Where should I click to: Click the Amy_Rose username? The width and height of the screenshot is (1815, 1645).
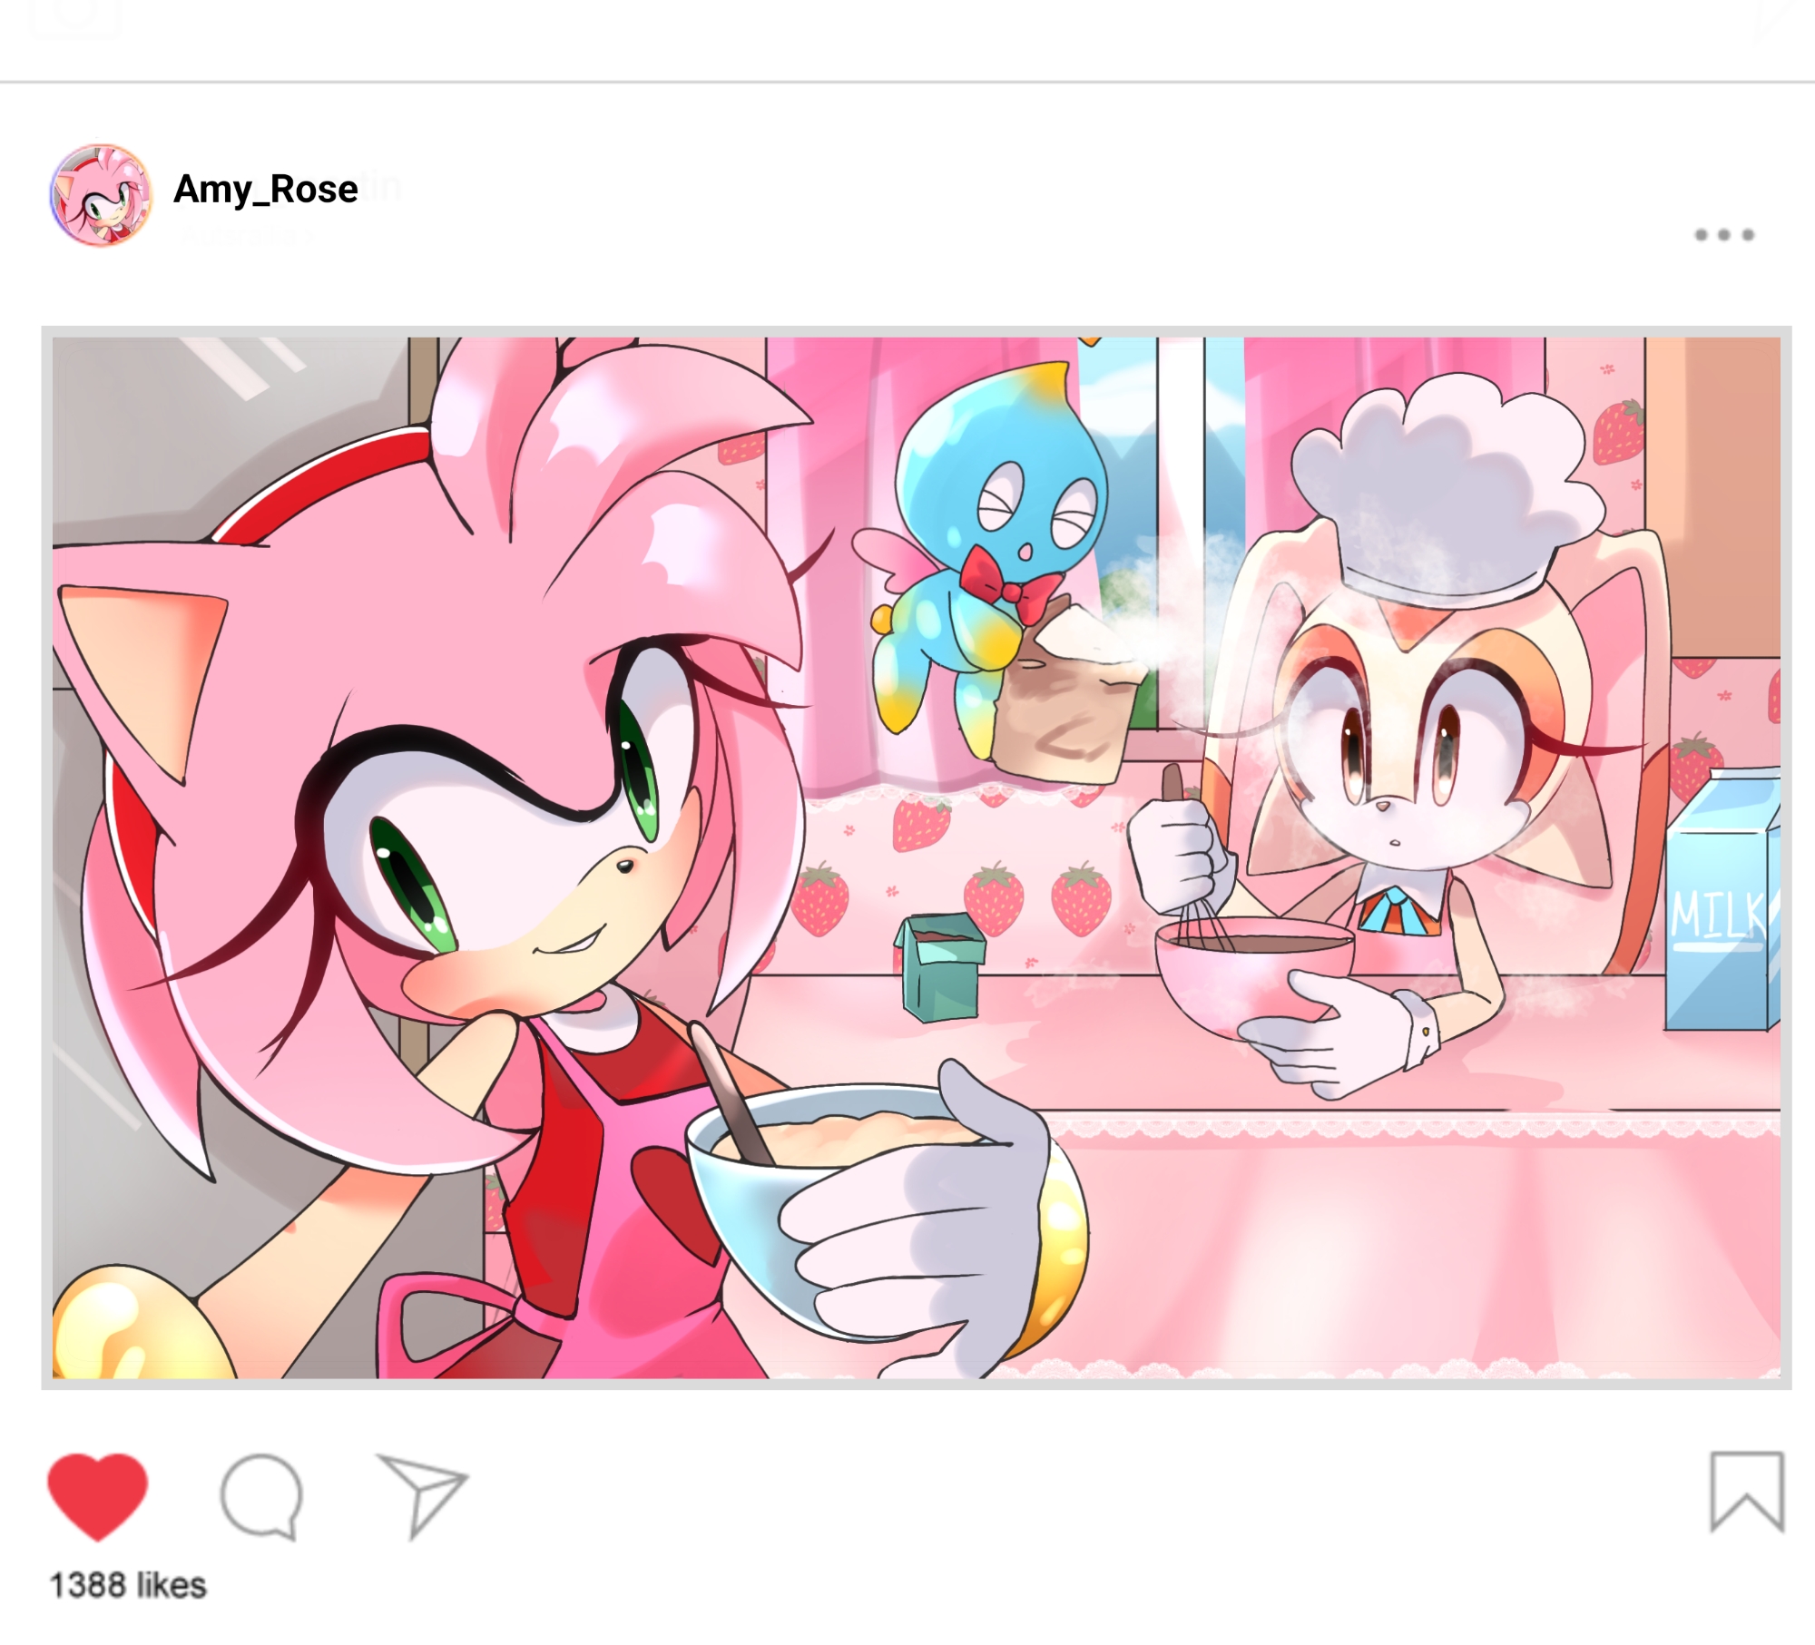click(266, 190)
